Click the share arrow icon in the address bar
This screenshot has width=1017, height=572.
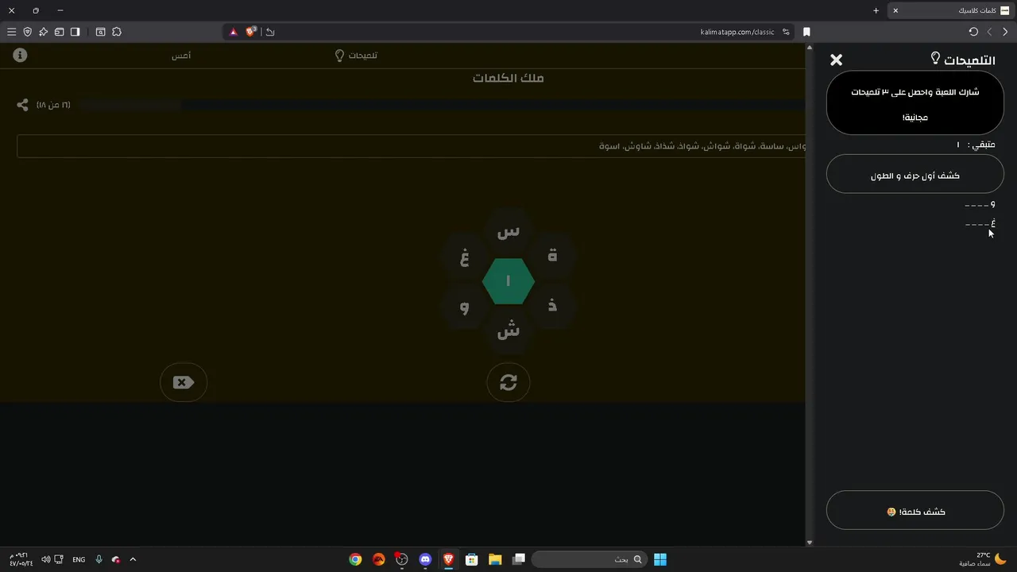point(270,32)
